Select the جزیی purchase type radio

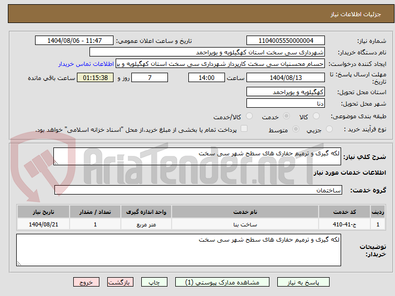point(329,129)
